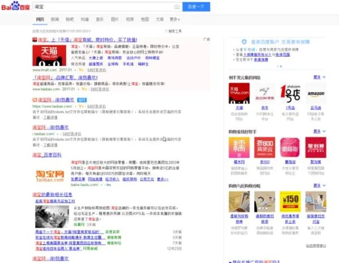Click the 1号店 text link under yhd icon
The width and height of the screenshot is (339, 263).
[x=290, y=108]
